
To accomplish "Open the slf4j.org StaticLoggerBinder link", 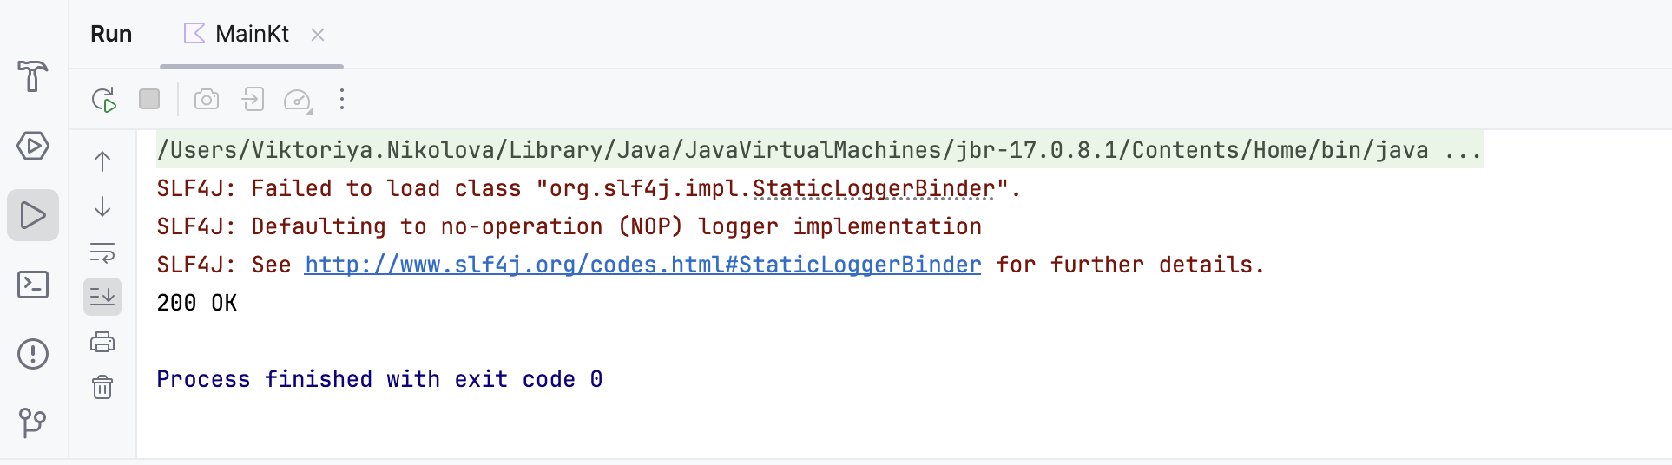I will tap(642, 265).
